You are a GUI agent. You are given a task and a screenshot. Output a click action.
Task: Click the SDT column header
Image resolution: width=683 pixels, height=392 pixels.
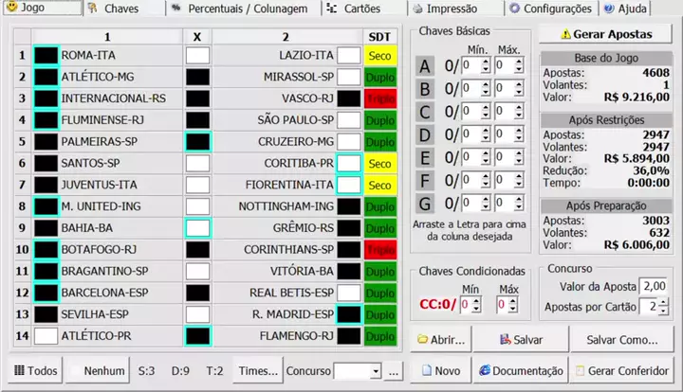coord(379,37)
